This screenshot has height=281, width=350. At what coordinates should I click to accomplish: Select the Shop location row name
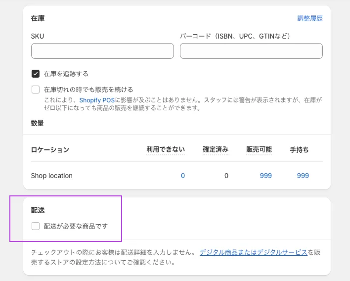click(51, 176)
